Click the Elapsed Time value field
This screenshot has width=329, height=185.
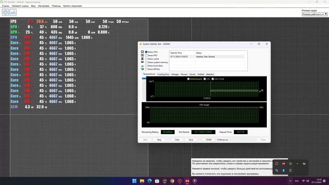click(x=241, y=132)
